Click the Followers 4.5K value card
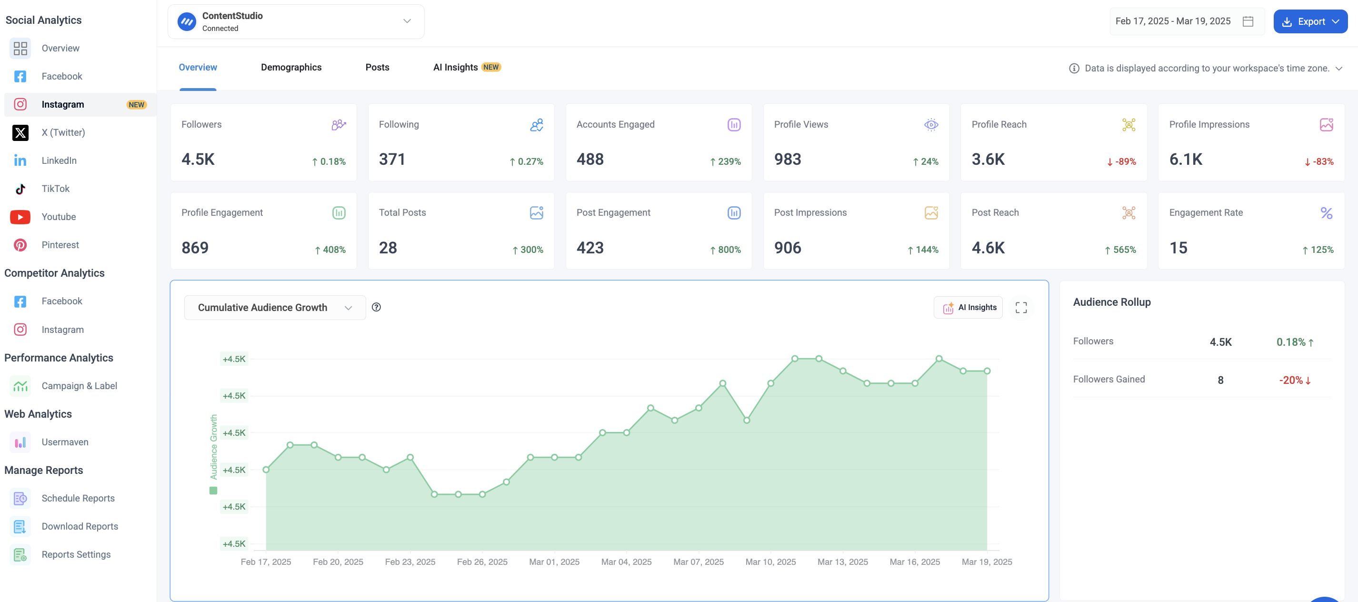 point(264,142)
